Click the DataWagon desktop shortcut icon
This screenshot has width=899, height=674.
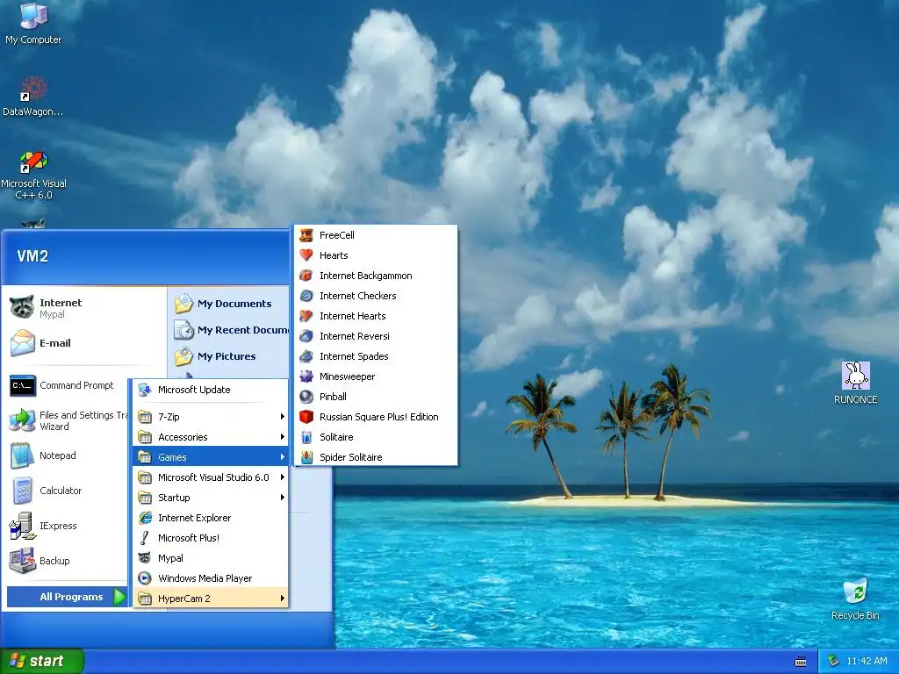(33, 89)
